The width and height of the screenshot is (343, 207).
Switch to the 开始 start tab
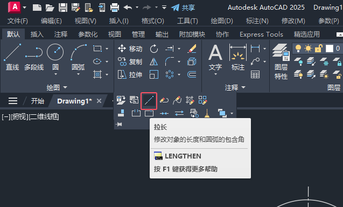click(x=37, y=101)
